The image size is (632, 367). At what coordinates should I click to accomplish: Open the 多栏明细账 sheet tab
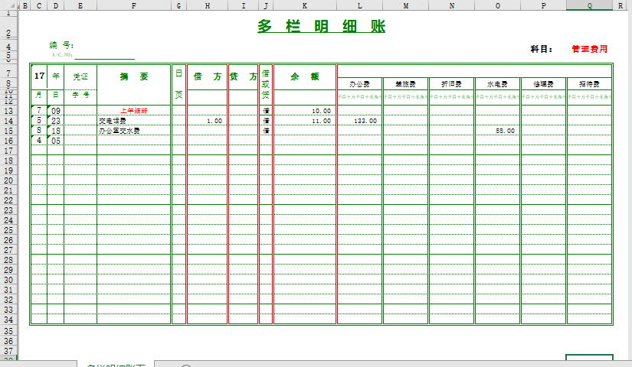(115, 365)
